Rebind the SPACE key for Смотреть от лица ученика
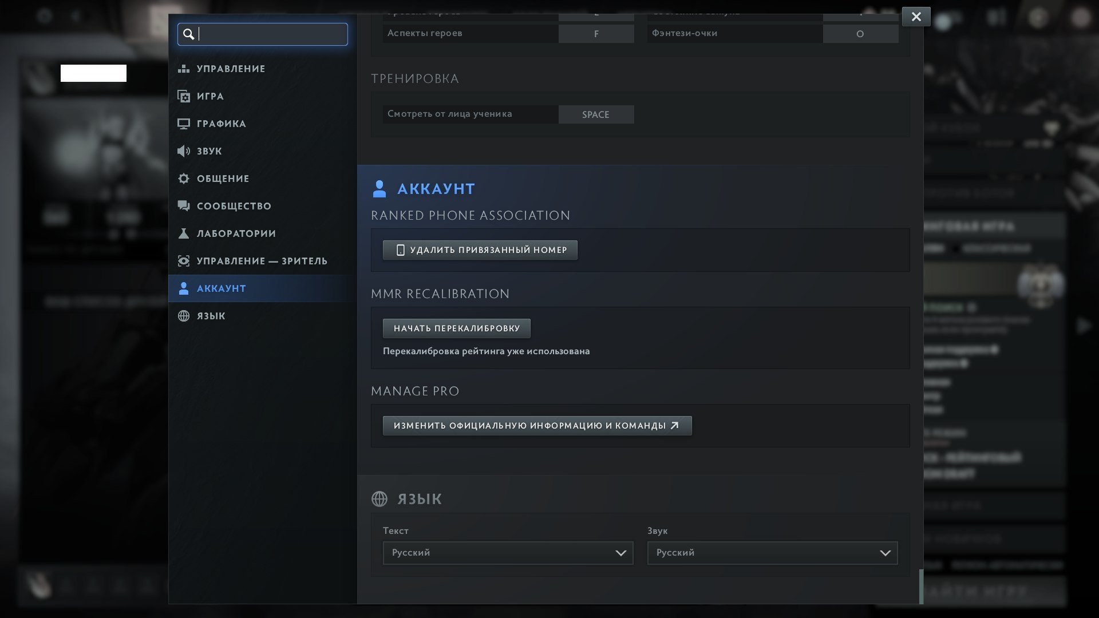1099x618 pixels. pyautogui.click(x=595, y=114)
